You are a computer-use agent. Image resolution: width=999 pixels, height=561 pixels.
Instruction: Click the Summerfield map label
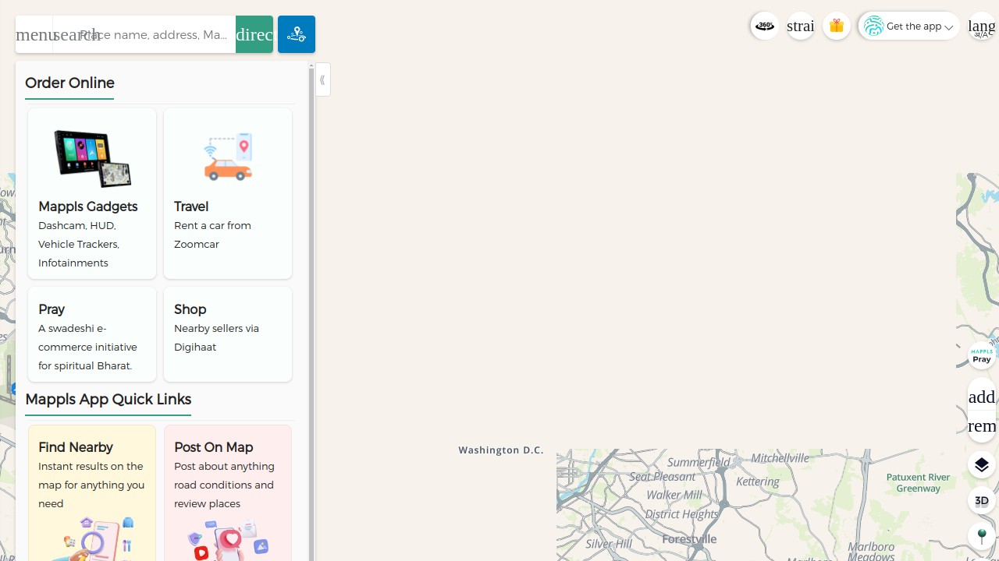699,462
